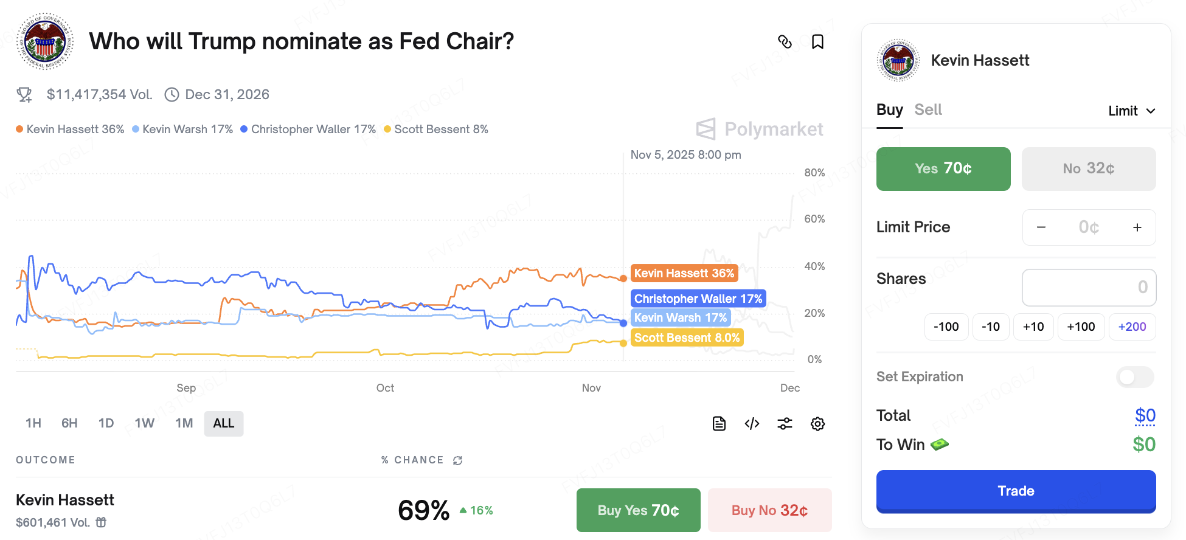The image size is (1186, 540).
Task: Click the Shares input field
Action: (1089, 287)
